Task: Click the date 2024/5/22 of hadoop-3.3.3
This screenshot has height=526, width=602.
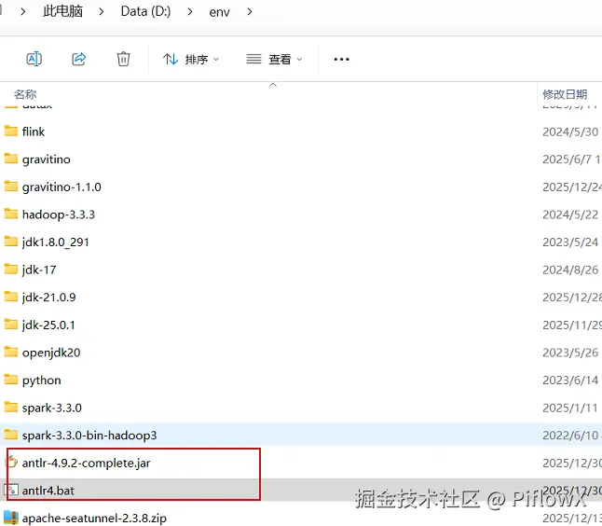Action: coord(570,215)
